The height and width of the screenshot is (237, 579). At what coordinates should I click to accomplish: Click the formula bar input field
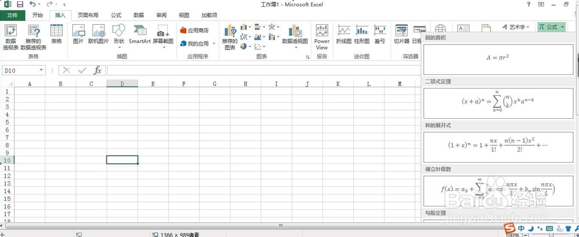tap(263, 70)
